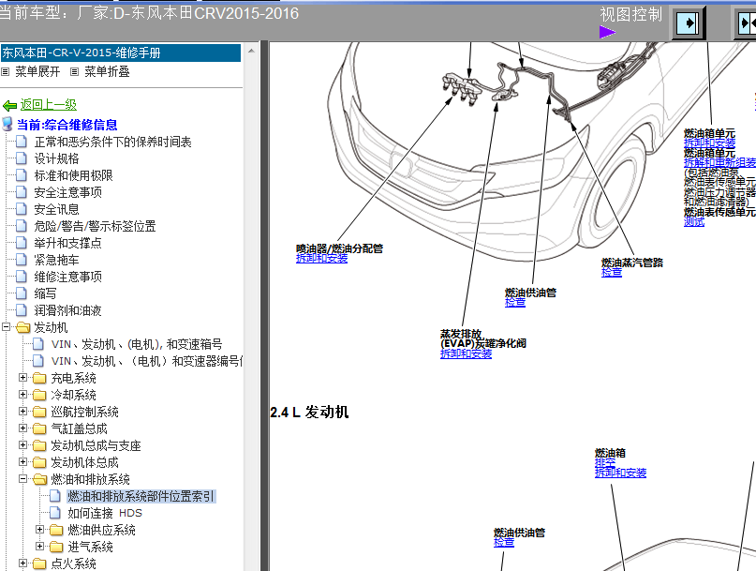
Task: Open 测试 link under 燃油表传感单元
Action: tap(694, 222)
